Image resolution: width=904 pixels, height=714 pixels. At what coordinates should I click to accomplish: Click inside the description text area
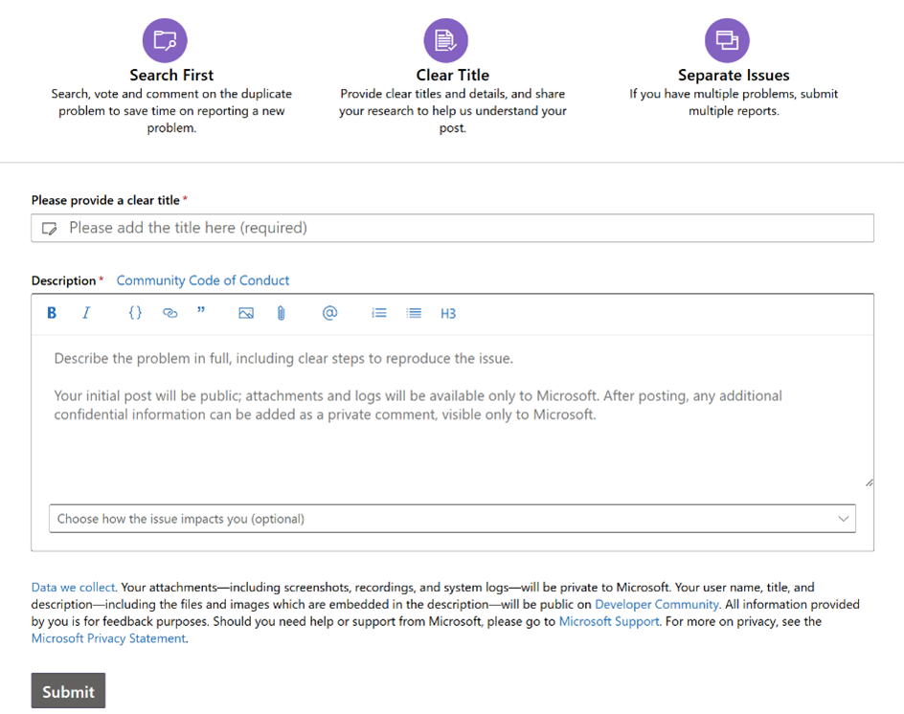click(453, 413)
